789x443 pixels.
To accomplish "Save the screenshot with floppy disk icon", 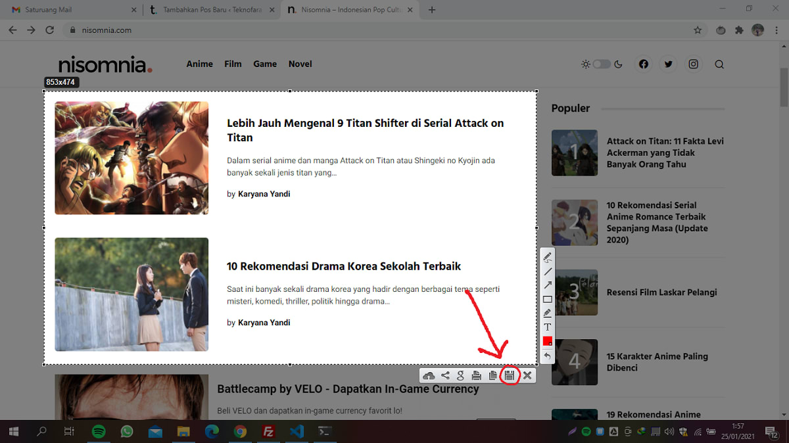I will [509, 376].
